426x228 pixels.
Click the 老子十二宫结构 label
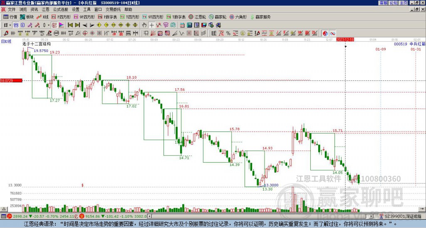point(37,44)
